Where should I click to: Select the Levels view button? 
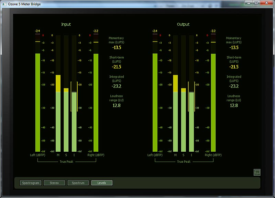click(x=102, y=183)
